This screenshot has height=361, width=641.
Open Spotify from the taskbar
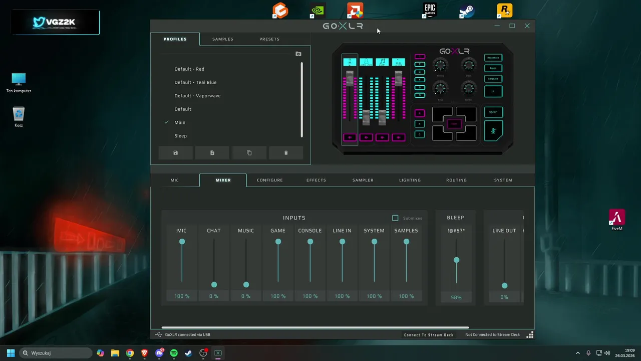point(174,353)
